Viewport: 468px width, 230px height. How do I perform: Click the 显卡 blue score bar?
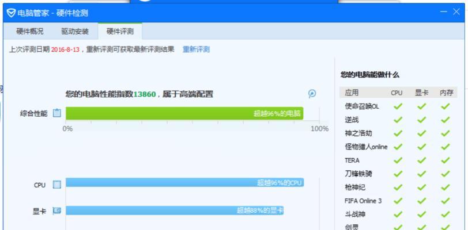pyautogui.click(x=175, y=210)
